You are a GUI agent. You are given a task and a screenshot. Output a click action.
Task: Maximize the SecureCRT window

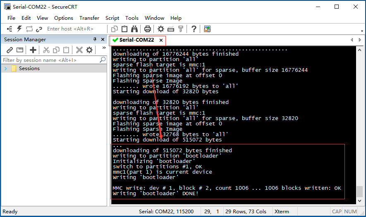point(337,7)
